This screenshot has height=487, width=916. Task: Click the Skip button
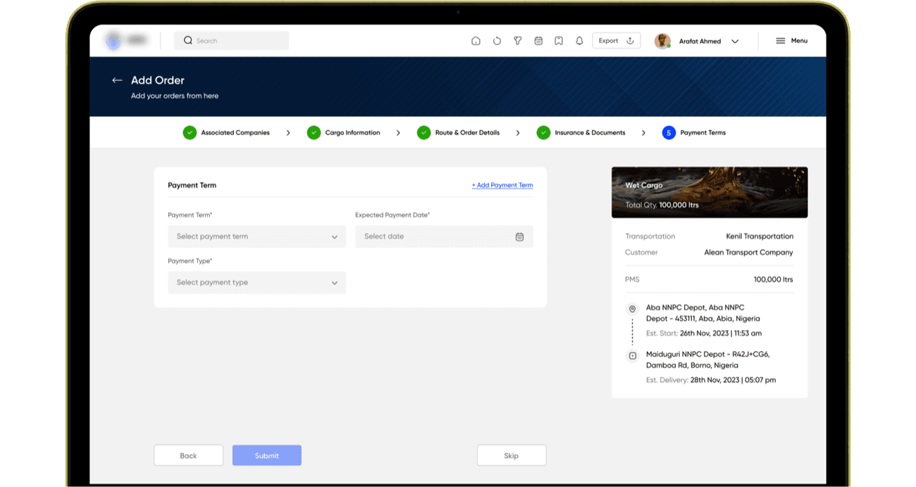click(512, 455)
